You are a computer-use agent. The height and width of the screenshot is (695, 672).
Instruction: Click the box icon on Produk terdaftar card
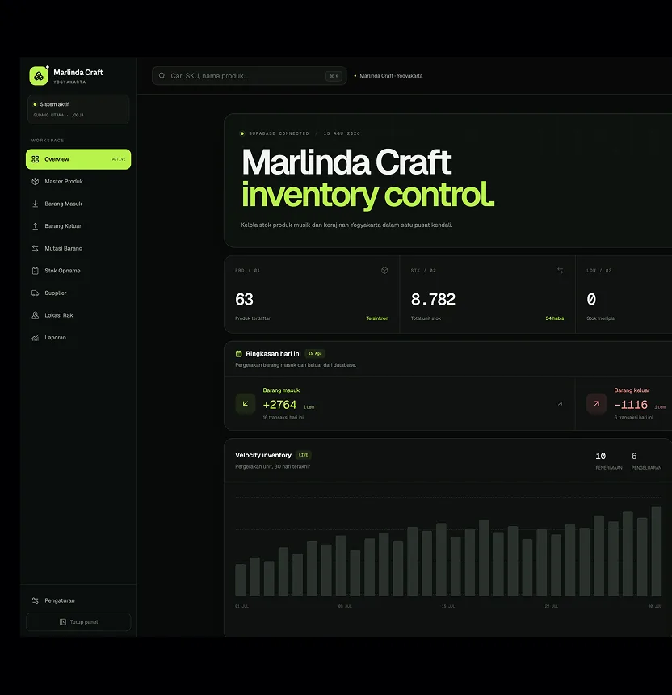[x=384, y=271]
